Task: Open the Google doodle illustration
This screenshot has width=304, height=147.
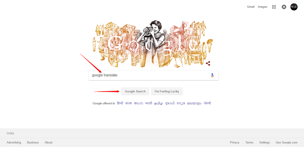Action: [153, 44]
